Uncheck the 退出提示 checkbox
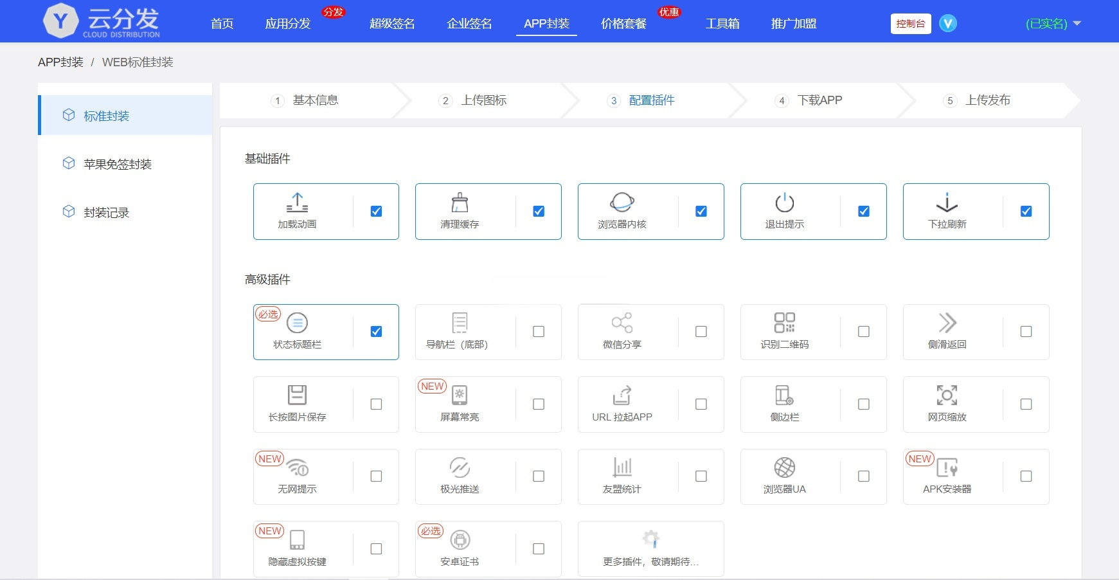 coord(864,210)
